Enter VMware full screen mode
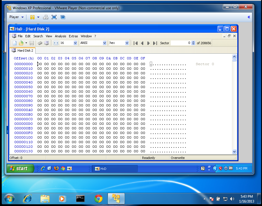 (54, 17)
